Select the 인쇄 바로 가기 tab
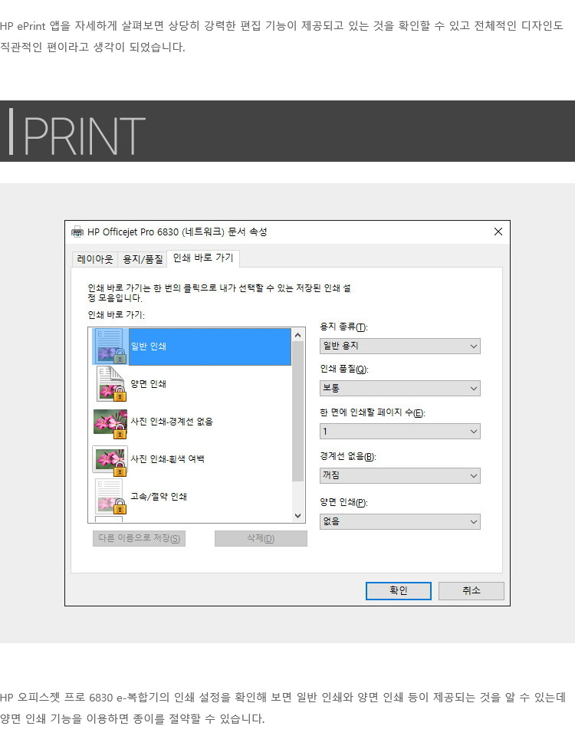Viewport: 575px width, 749px height. (x=203, y=258)
